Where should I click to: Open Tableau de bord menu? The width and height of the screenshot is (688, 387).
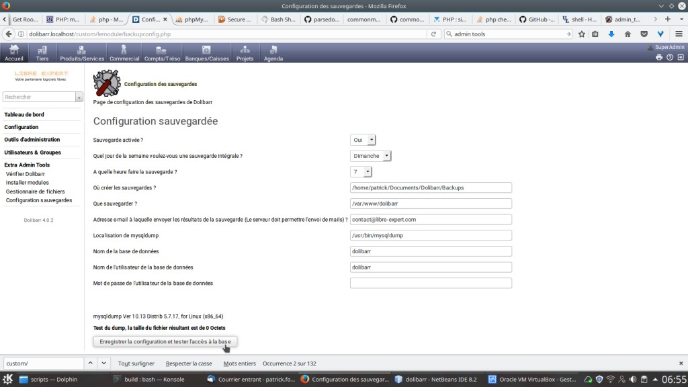point(24,114)
